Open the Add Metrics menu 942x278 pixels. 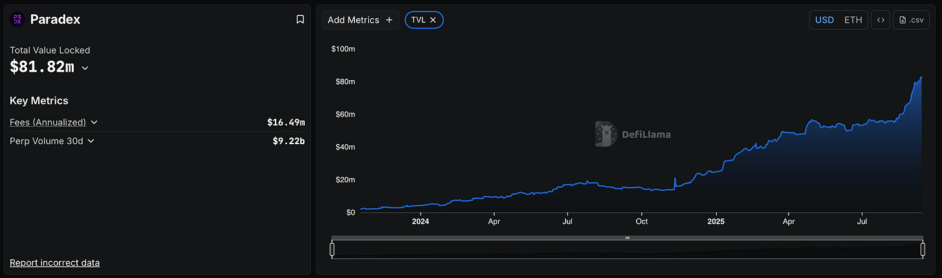pos(360,20)
